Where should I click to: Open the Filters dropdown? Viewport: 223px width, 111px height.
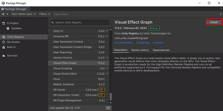coord(45,14)
